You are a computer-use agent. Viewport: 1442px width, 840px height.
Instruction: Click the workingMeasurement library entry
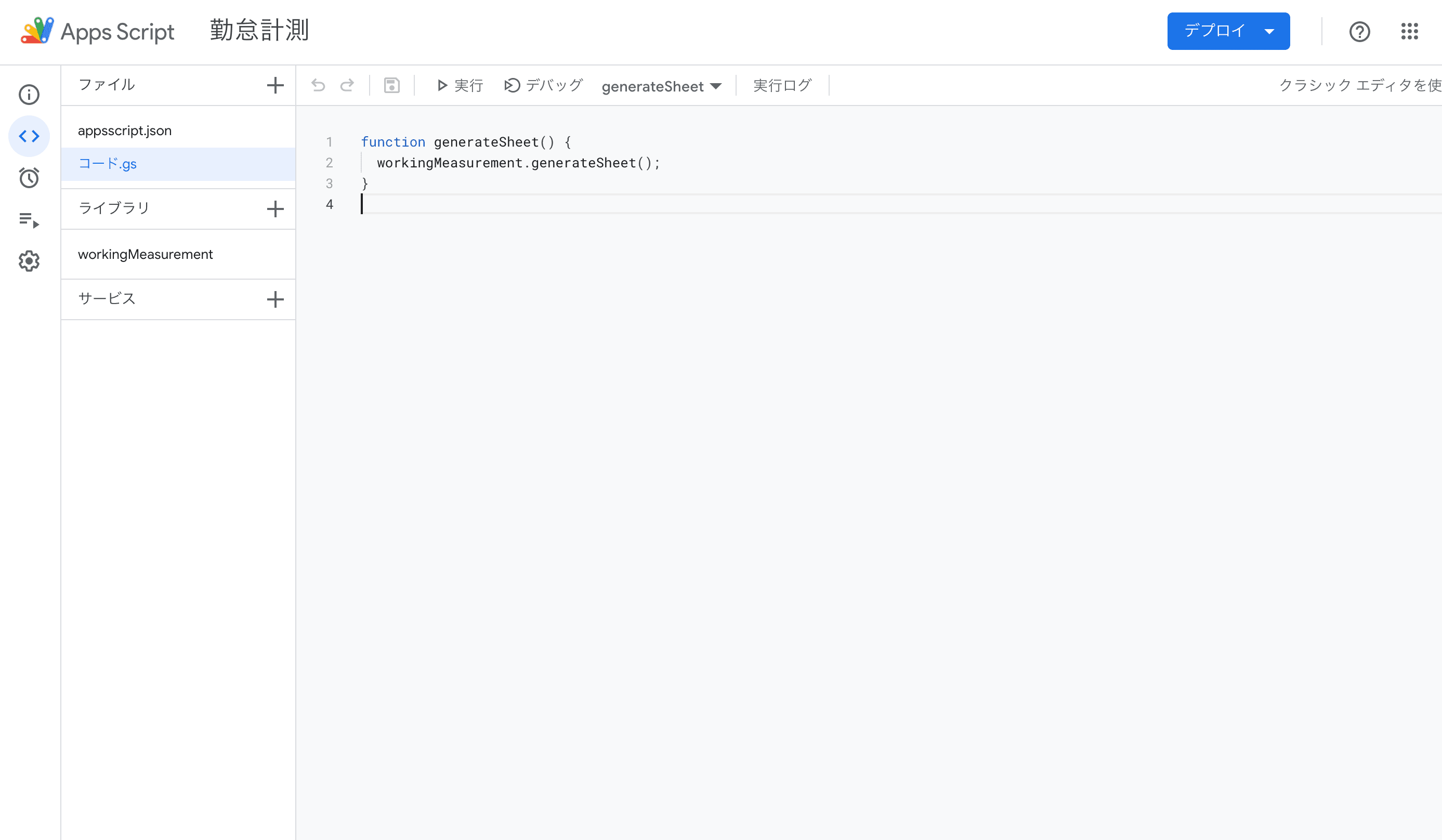(146, 254)
